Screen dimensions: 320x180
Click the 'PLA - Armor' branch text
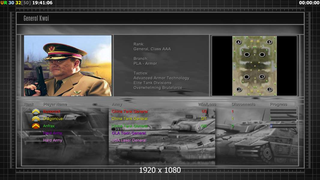coord(145,63)
